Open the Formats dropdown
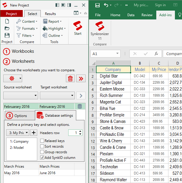Image resolution: width=182 pixels, height=183 pixels. (x=27, y=29)
